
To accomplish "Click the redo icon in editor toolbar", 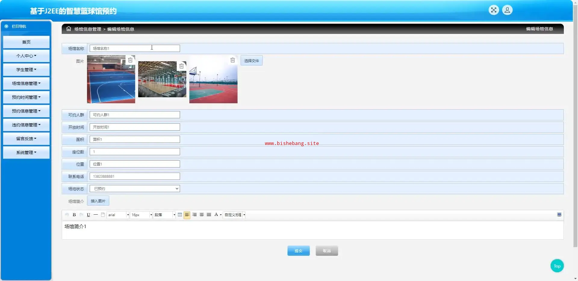I will tap(81, 215).
